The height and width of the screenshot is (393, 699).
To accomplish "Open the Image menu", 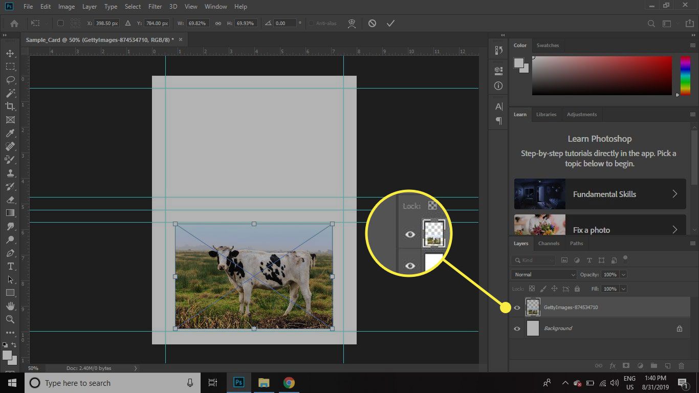I will point(67,7).
